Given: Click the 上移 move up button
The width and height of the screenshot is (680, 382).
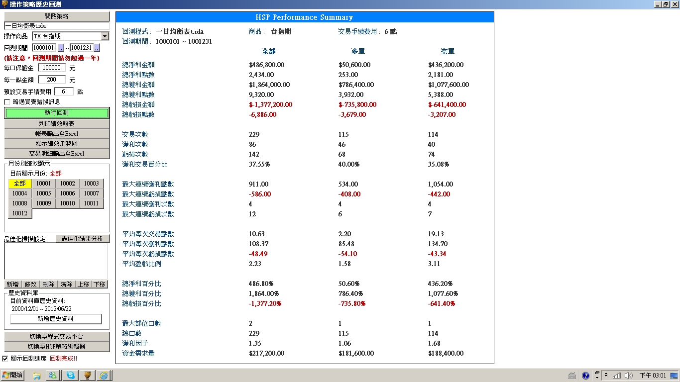Looking at the screenshot, I should click(83, 284).
